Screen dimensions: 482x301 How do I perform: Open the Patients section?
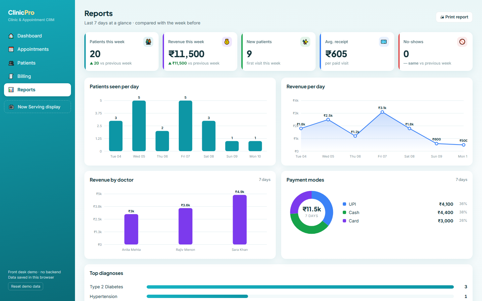point(37,63)
